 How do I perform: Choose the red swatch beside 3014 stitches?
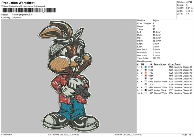(x=145, y=76)
